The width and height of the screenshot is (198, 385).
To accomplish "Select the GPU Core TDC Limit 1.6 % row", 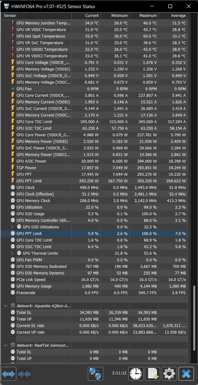I will [x=95, y=240].
